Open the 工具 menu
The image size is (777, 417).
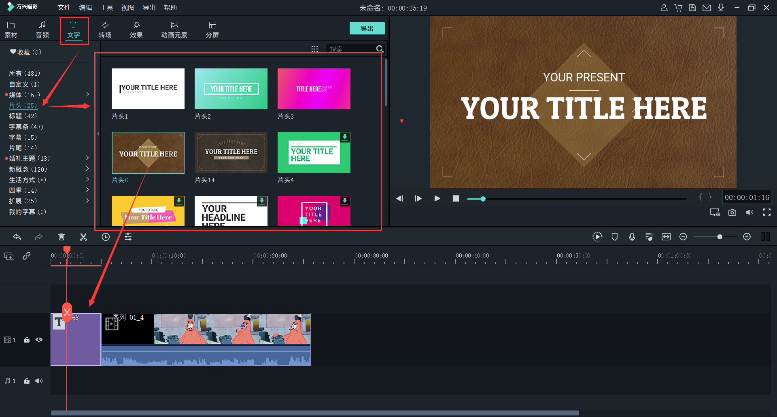(x=106, y=8)
